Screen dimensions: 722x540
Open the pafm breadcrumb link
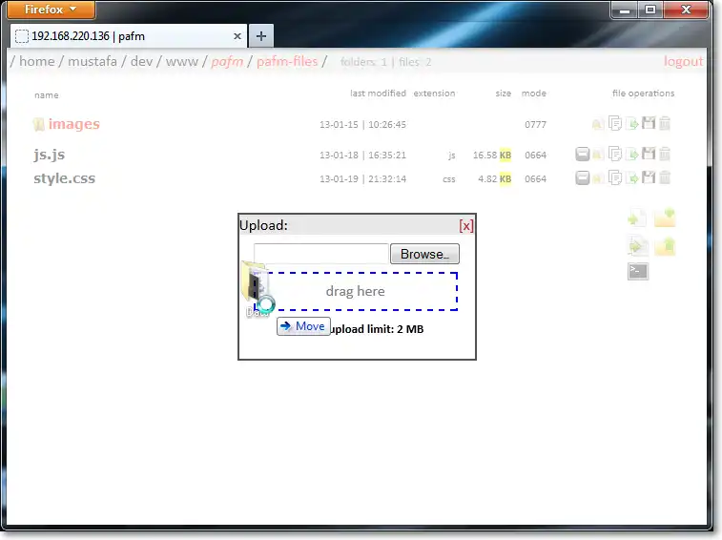click(227, 61)
